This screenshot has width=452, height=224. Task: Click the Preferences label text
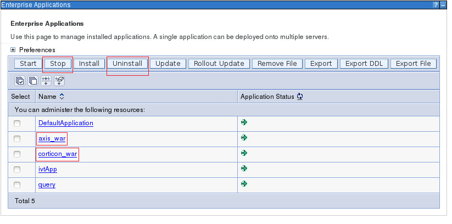[x=37, y=50]
